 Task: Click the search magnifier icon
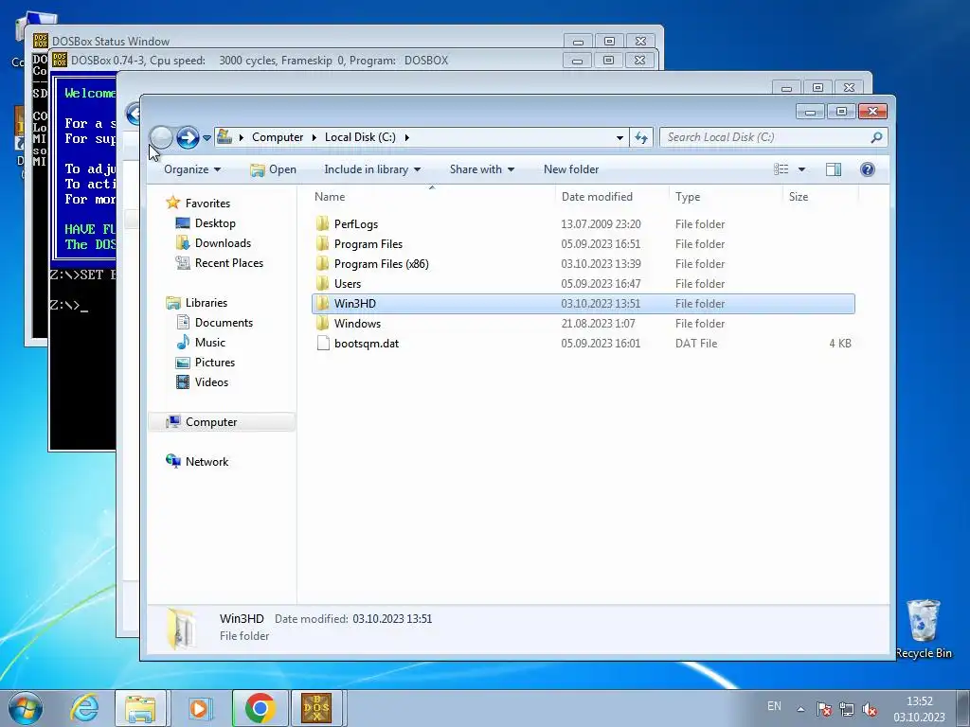coord(876,137)
